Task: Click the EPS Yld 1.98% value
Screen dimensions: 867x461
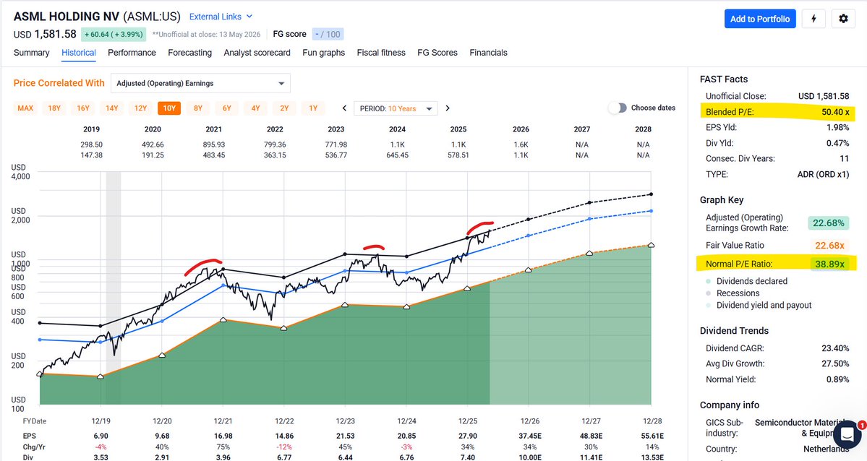Action: (837, 127)
